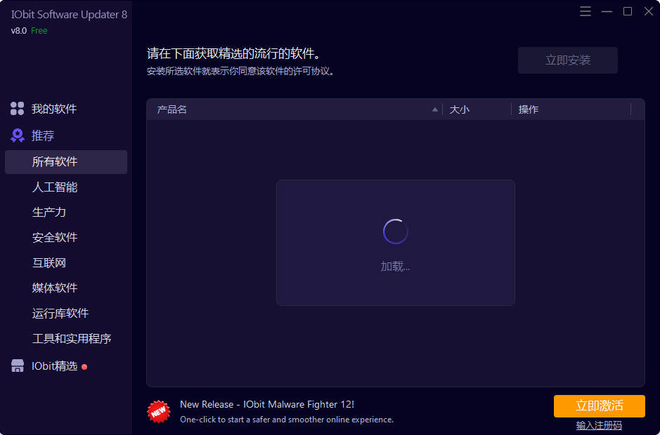660x435 pixels.
Task: Sort by the 大小 column header
Action: [x=459, y=109]
